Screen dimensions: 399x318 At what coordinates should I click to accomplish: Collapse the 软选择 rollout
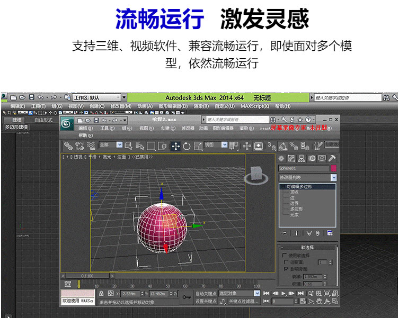coord(307,247)
